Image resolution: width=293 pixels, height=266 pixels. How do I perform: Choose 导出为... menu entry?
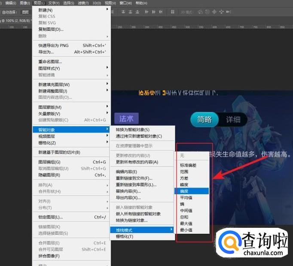[71, 52]
